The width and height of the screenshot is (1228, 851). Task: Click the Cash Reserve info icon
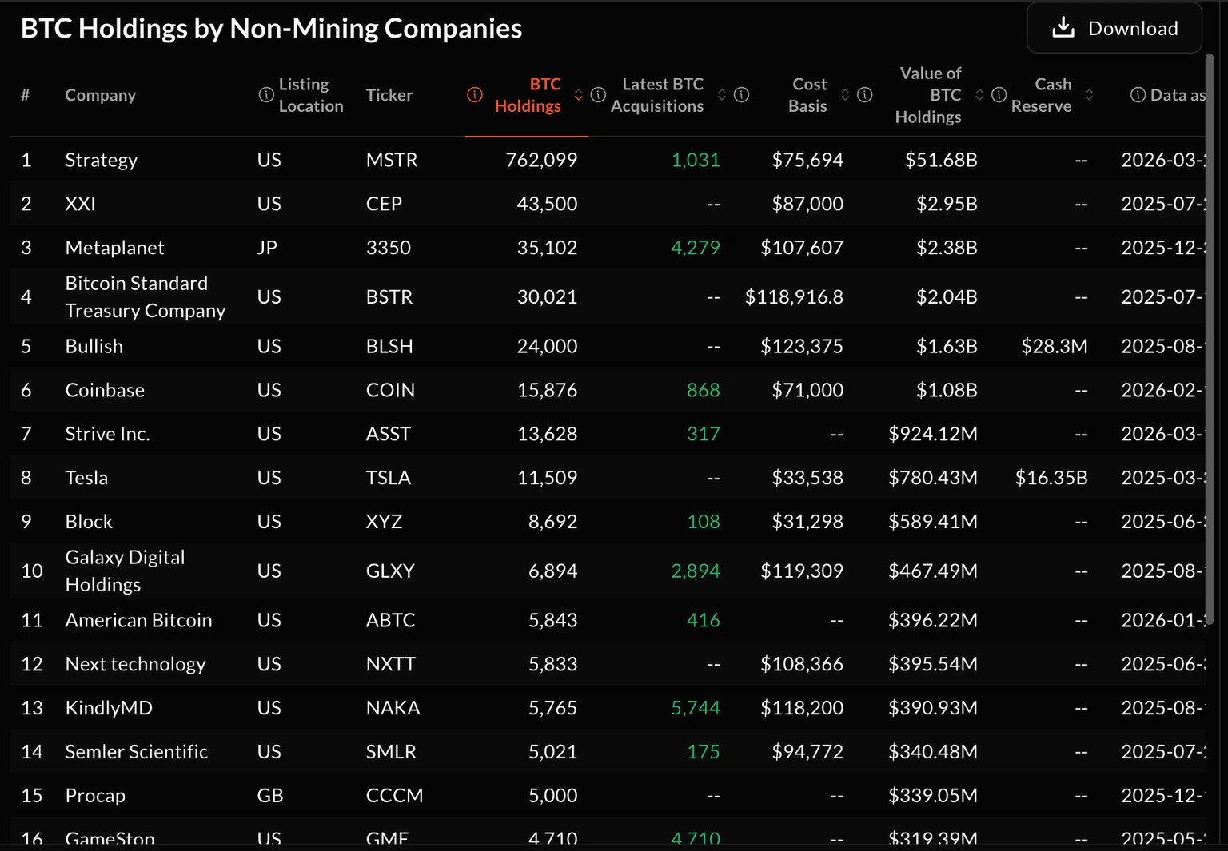click(999, 95)
